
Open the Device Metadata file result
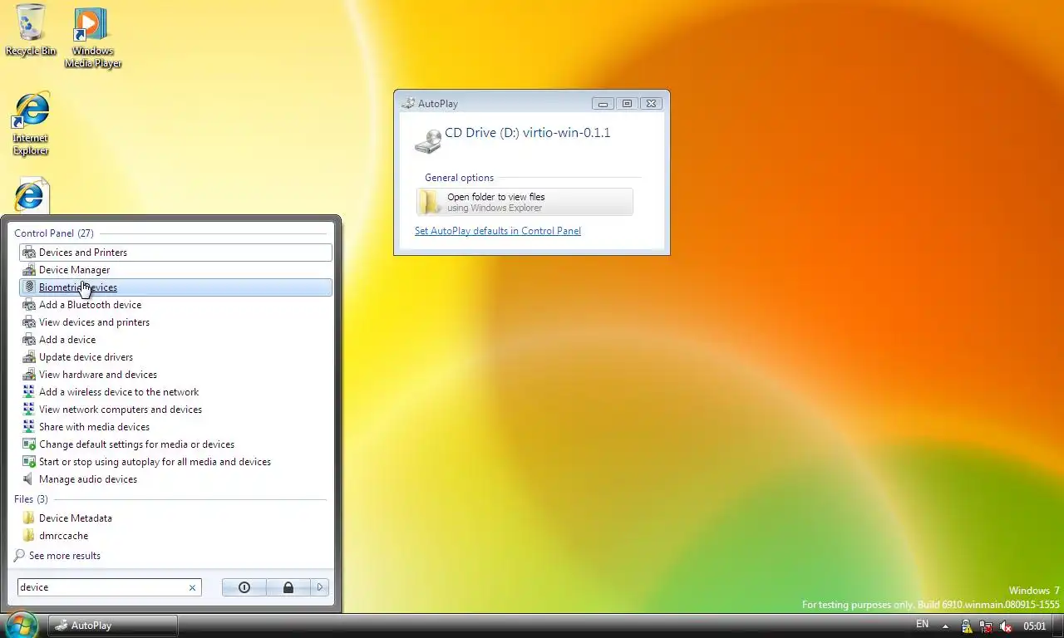(175, 518)
